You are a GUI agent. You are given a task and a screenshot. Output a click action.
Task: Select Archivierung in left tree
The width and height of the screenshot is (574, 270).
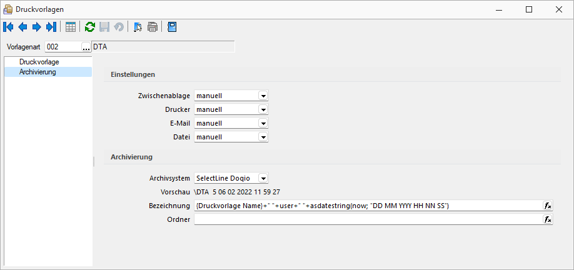coord(38,72)
